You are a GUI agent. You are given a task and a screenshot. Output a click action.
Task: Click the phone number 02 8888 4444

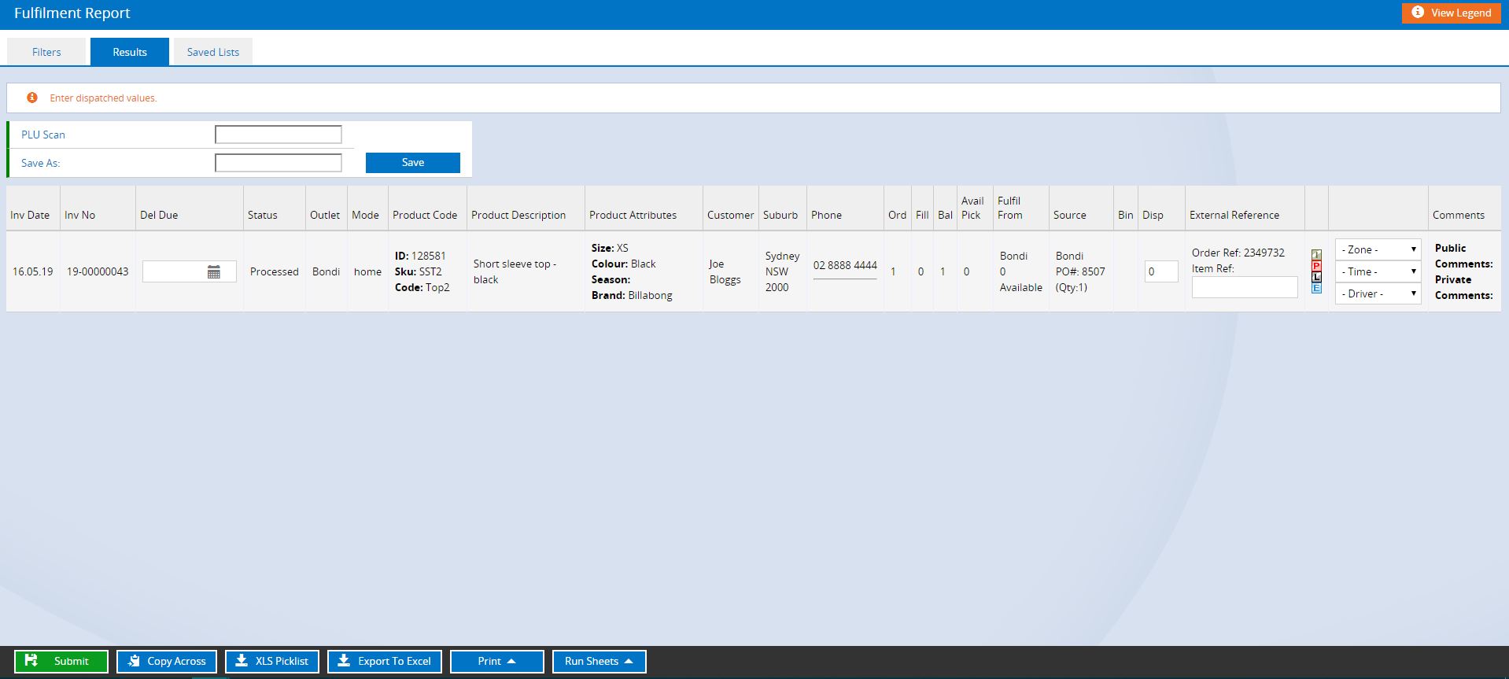tap(845, 265)
